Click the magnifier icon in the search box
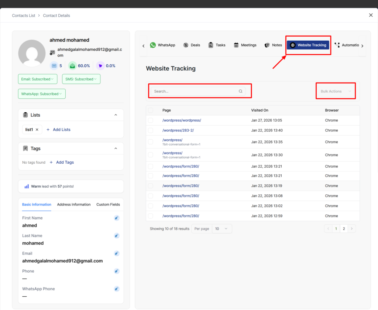 (241, 91)
